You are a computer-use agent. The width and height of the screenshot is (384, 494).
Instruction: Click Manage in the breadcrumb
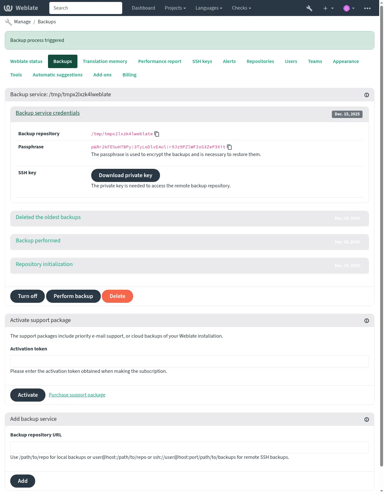point(22,22)
